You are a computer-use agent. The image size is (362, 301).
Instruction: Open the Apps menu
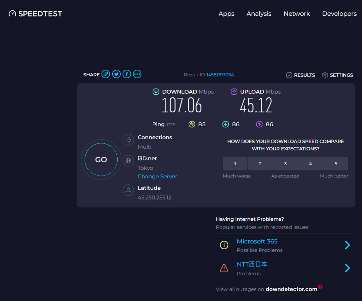(x=226, y=14)
